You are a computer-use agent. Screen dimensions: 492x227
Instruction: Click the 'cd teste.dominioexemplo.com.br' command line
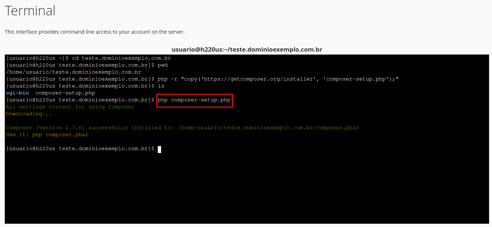pyautogui.click(x=88, y=58)
